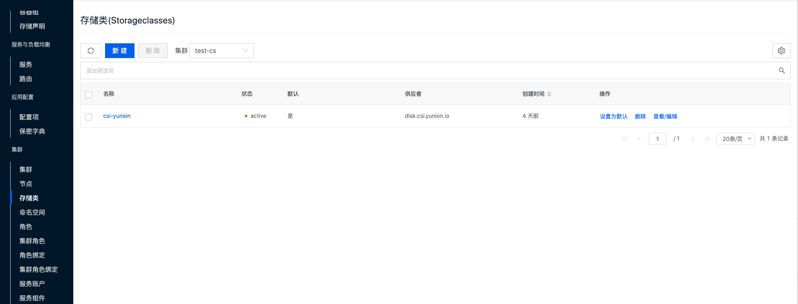This screenshot has width=798, height=304.
Task: Click the refresh list icon button
Action: pyautogui.click(x=91, y=51)
